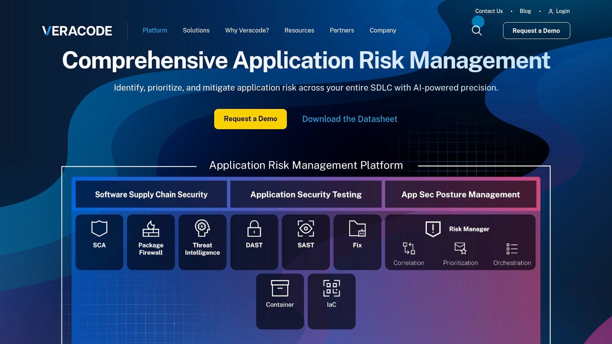Select Why Veracode? in the navbar
Screen dimensions: 612x344
click(x=247, y=30)
